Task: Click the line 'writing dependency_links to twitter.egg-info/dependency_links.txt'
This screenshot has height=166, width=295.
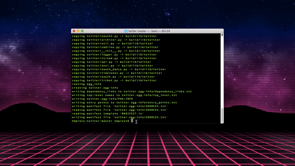Action: 132,91
